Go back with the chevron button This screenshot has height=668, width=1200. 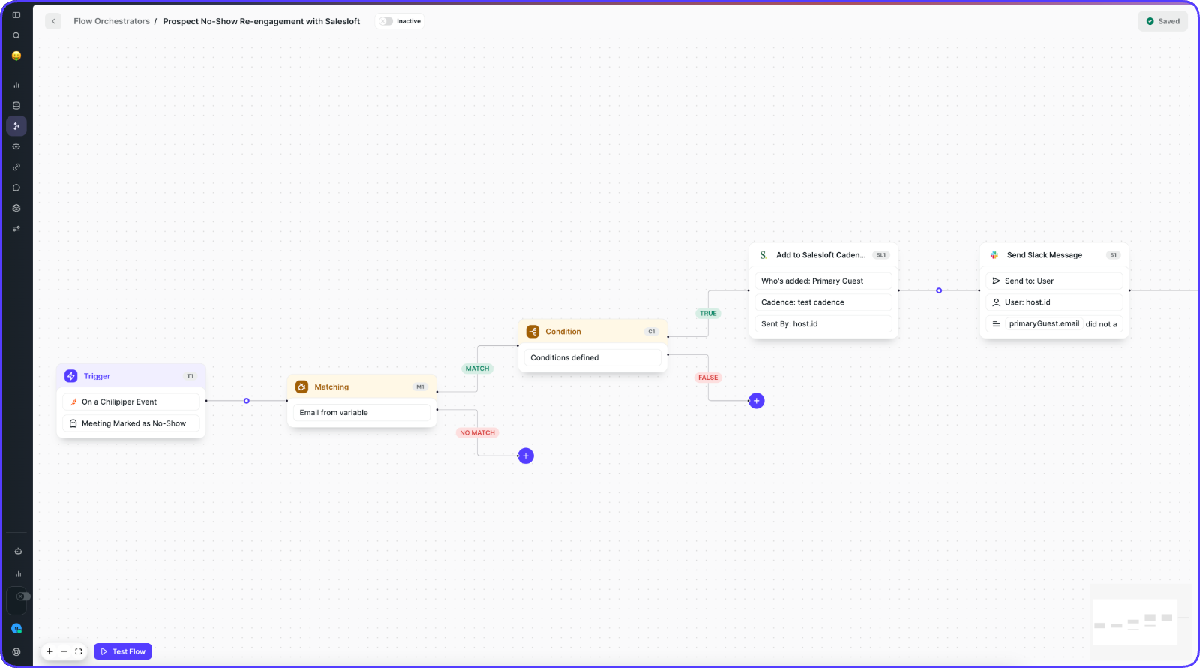tap(53, 21)
